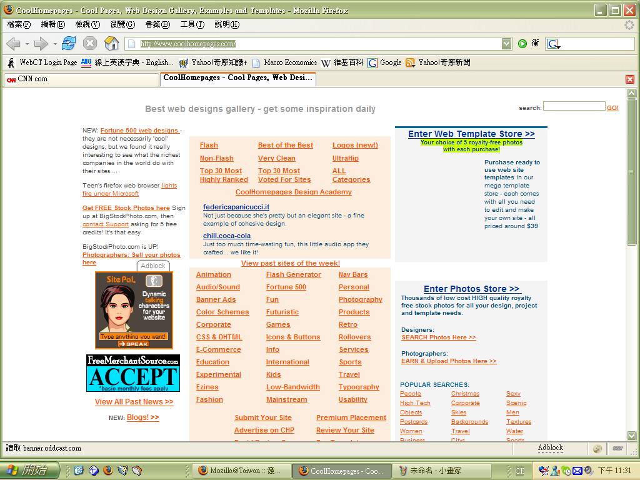Viewport: 640px width, 480px height.
Task: Open the 檔案(F) File menu
Action: point(19,24)
